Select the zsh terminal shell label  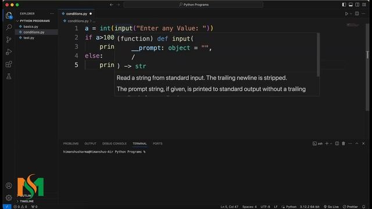click(318, 143)
